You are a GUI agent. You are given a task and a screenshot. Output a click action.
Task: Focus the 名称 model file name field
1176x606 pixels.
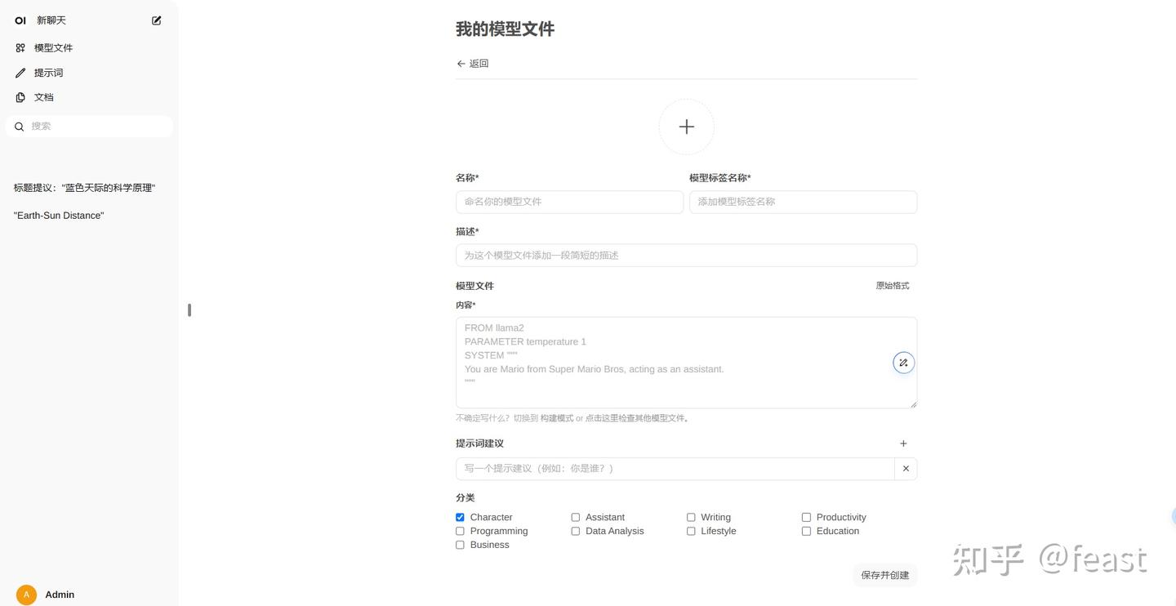coord(569,202)
